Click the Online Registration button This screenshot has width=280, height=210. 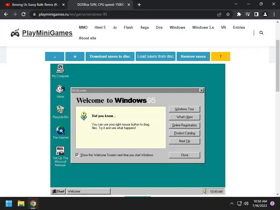(x=185, y=125)
